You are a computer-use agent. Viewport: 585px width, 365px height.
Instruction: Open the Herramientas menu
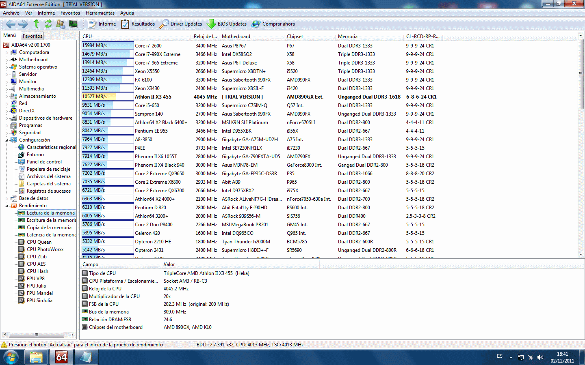point(100,13)
